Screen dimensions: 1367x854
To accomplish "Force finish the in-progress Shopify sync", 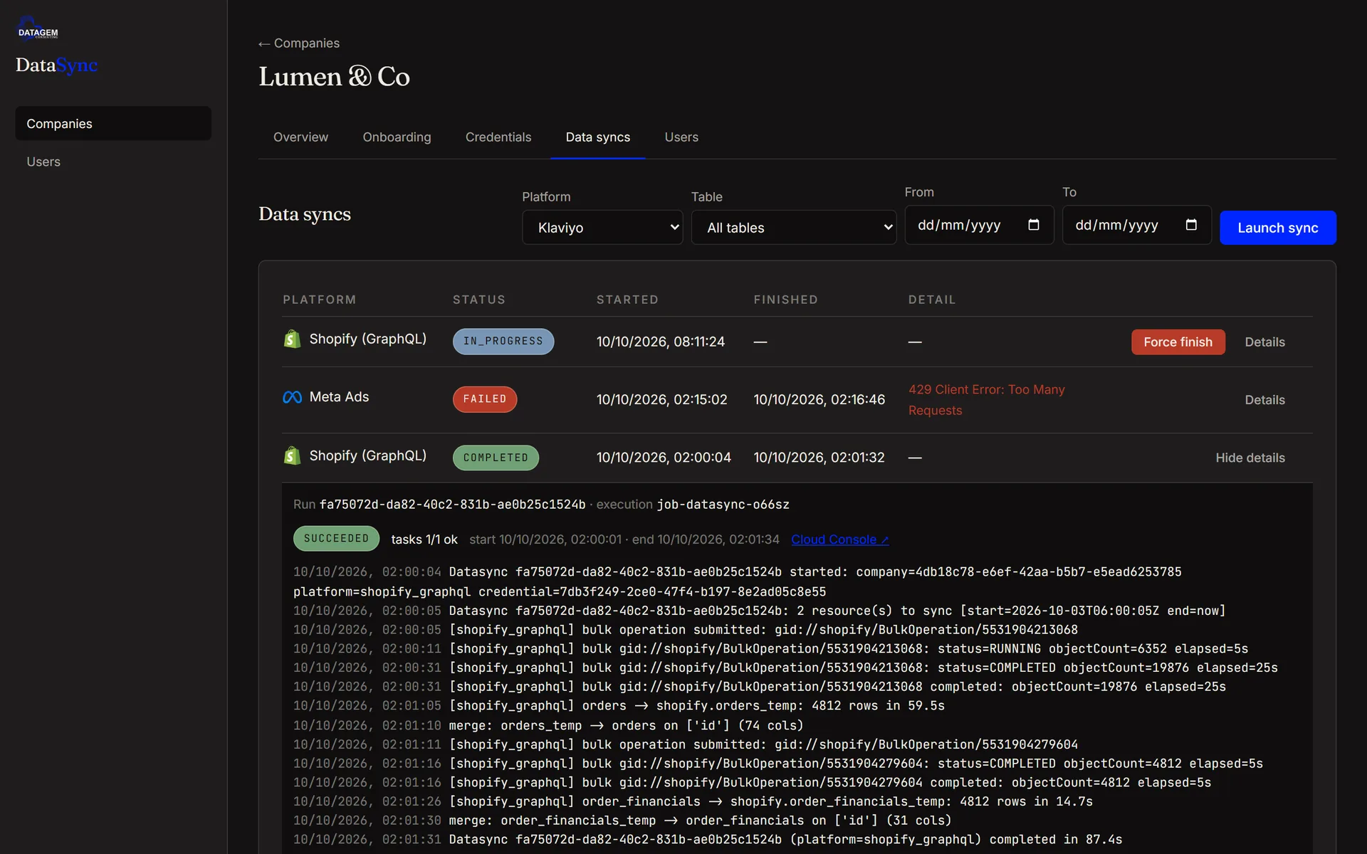I will point(1178,342).
